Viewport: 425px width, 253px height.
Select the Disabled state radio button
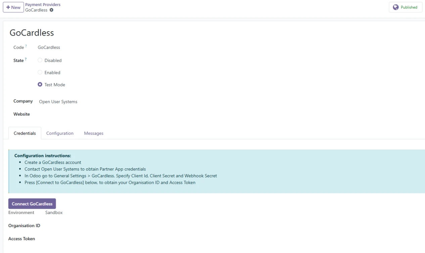point(40,60)
